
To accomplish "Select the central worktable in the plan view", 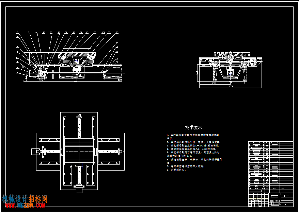I will [x=79, y=152].
